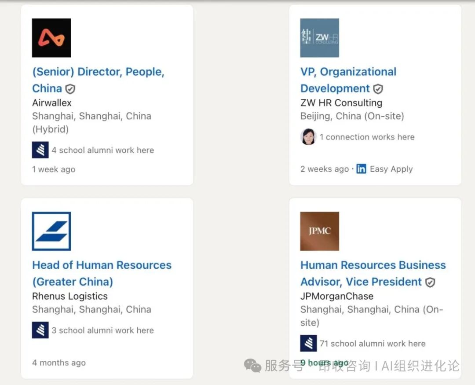Click school icon beside 4 school alumni
This screenshot has width=475, height=385.
point(40,150)
